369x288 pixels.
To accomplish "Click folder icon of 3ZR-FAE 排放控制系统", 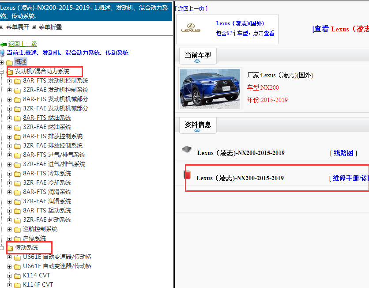I will tap(17, 146).
